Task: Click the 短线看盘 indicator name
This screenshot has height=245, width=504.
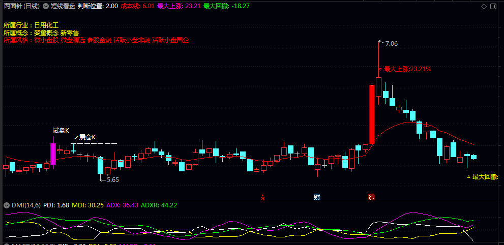Action: coord(63,6)
